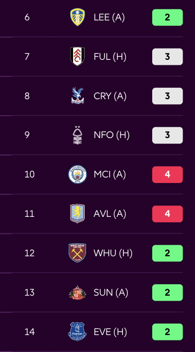
Task: Click the Nottingham Forest tree crest
Action: pos(78,135)
